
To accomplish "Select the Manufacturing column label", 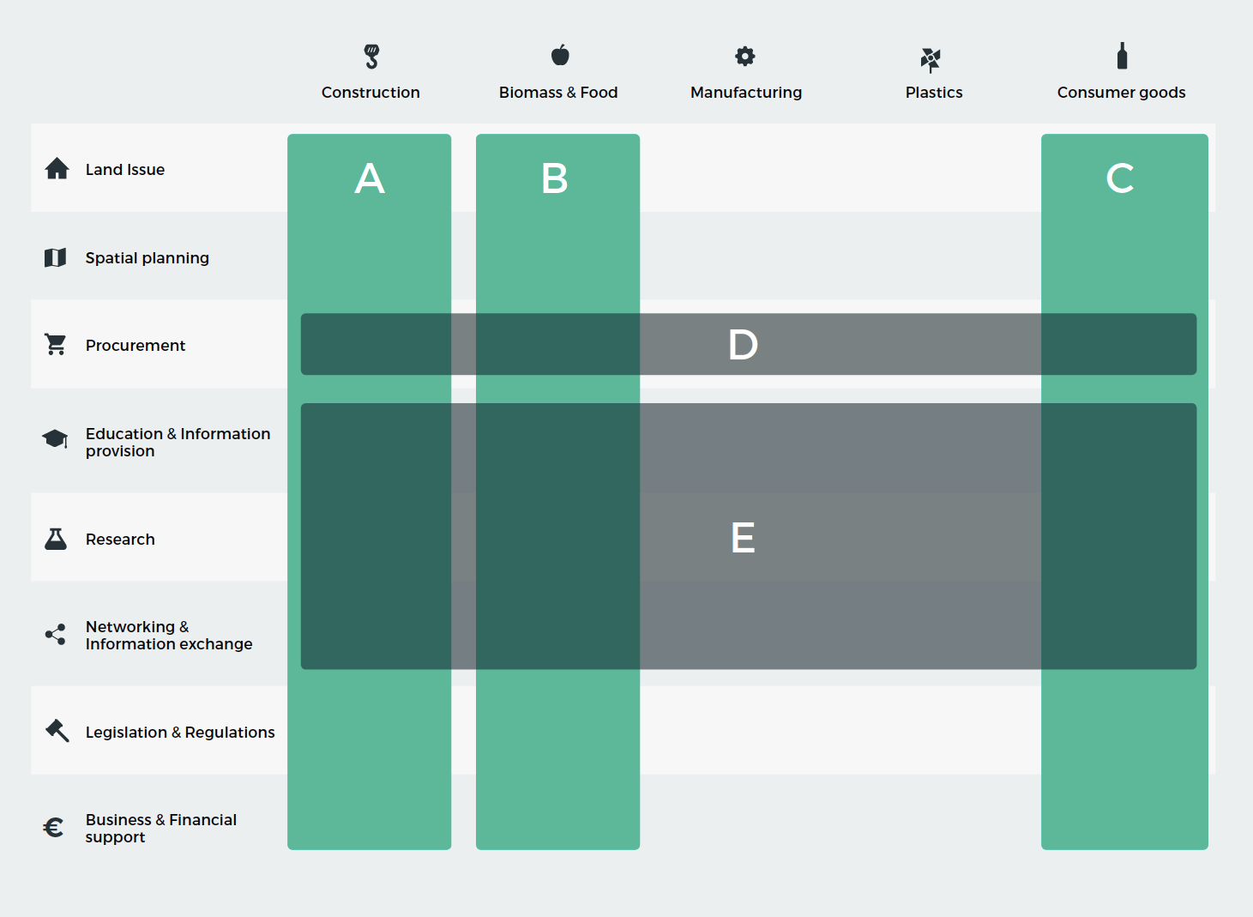I will [x=746, y=93].
